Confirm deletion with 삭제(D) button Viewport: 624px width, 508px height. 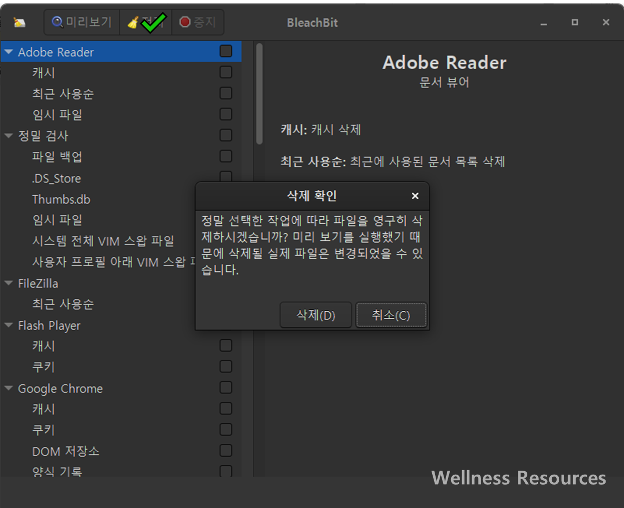[316, 315]
